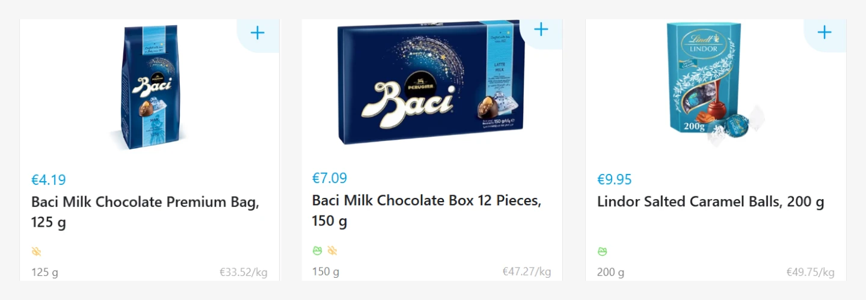Click the 200 g weight label
866x300 pixels.
click(x=610, y=273)
